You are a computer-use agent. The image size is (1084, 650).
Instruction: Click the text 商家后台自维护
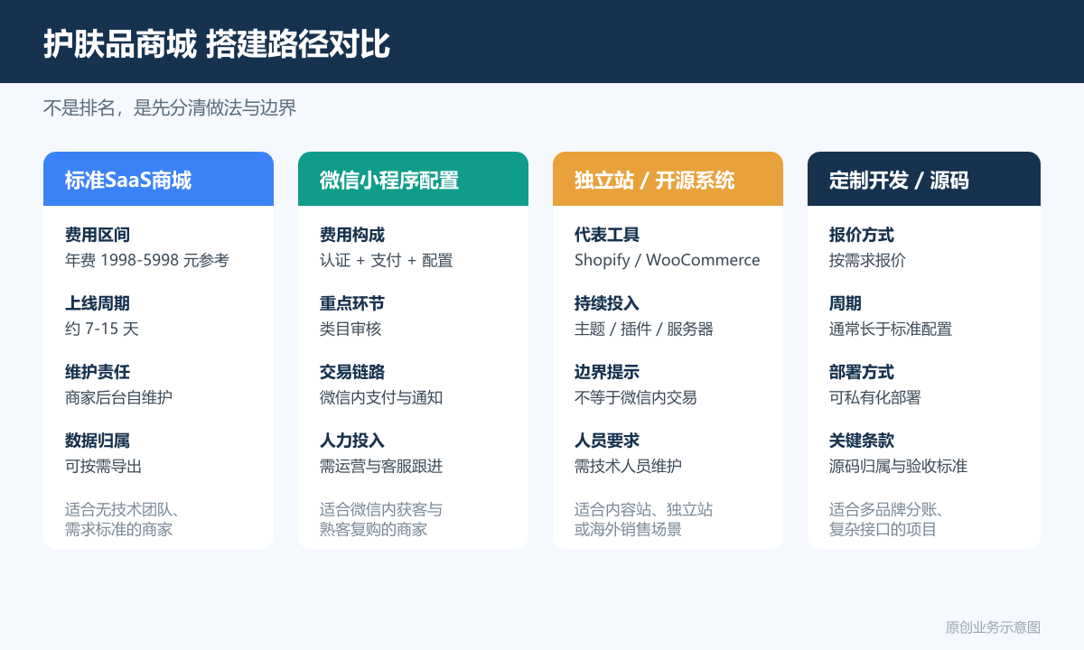118,397
